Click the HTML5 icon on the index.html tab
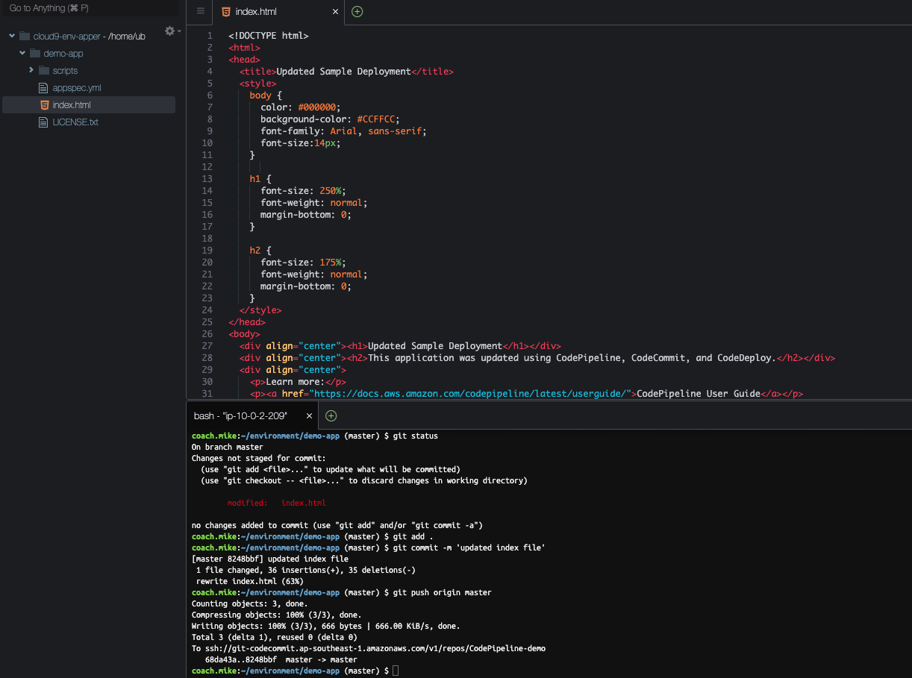 [225, 12]
